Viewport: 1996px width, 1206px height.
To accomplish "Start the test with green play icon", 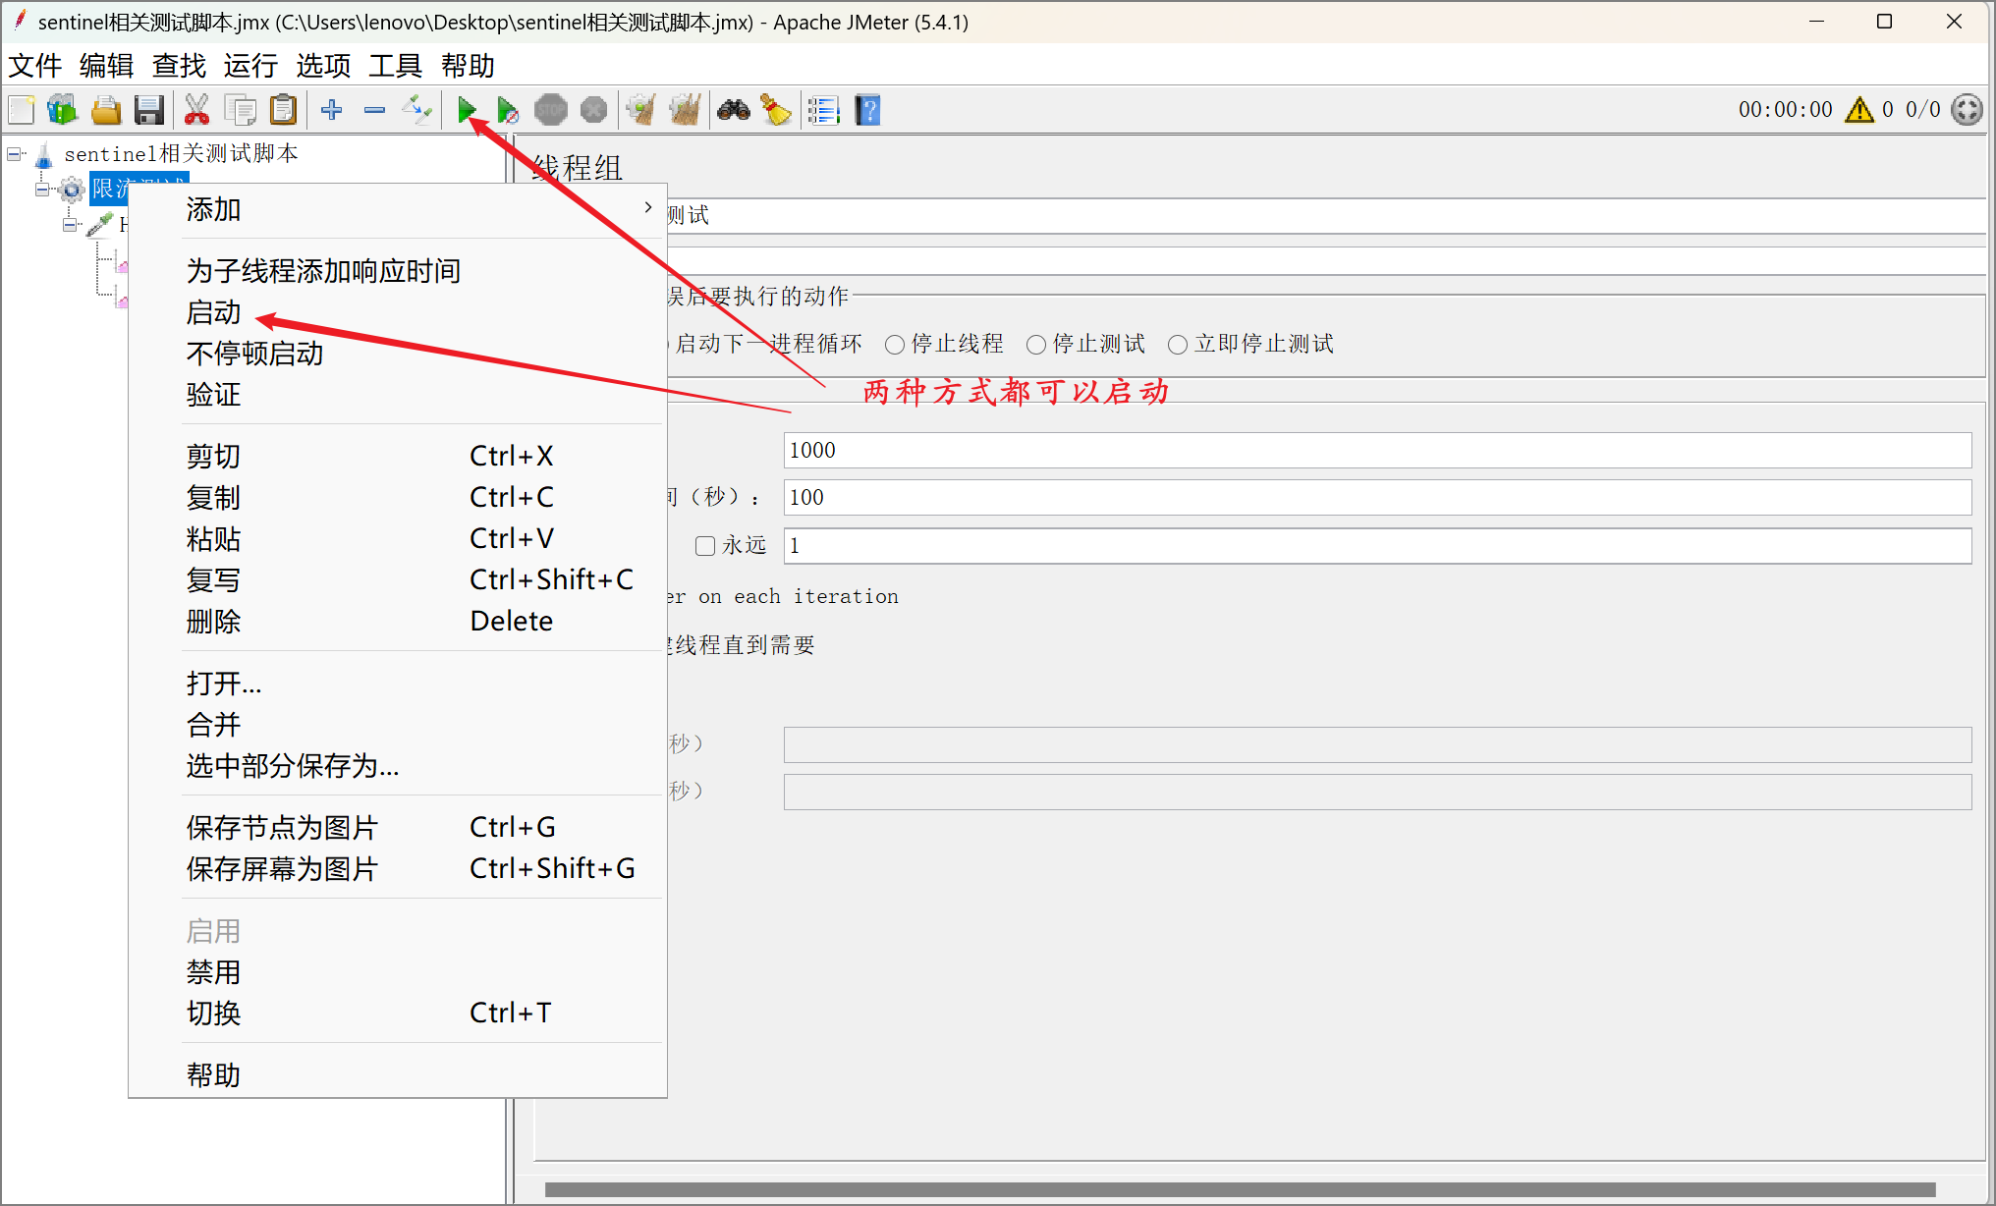I will pos(467,110).
